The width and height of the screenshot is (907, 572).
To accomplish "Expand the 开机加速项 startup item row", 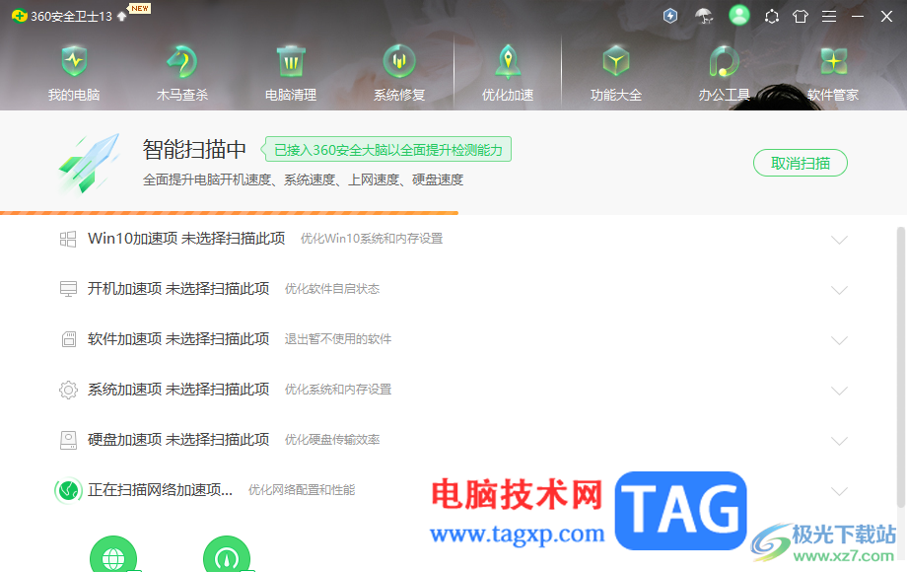I will click(839, 290).
